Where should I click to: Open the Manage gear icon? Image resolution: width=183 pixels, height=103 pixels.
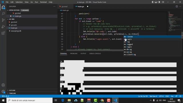click(3, 92)
